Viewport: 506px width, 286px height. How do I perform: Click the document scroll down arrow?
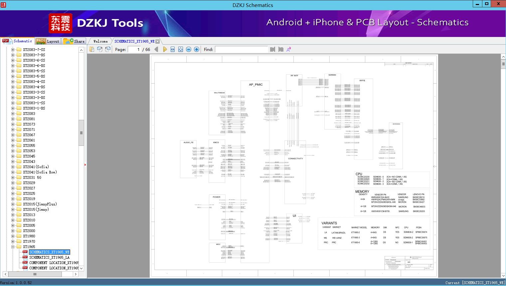pyautogui.click(x=503, y=275)
